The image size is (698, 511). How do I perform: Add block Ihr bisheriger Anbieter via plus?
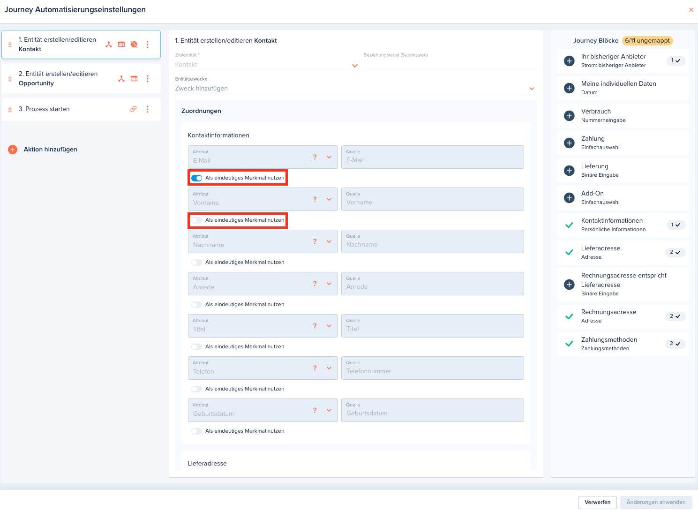click(x=569, y=61)
